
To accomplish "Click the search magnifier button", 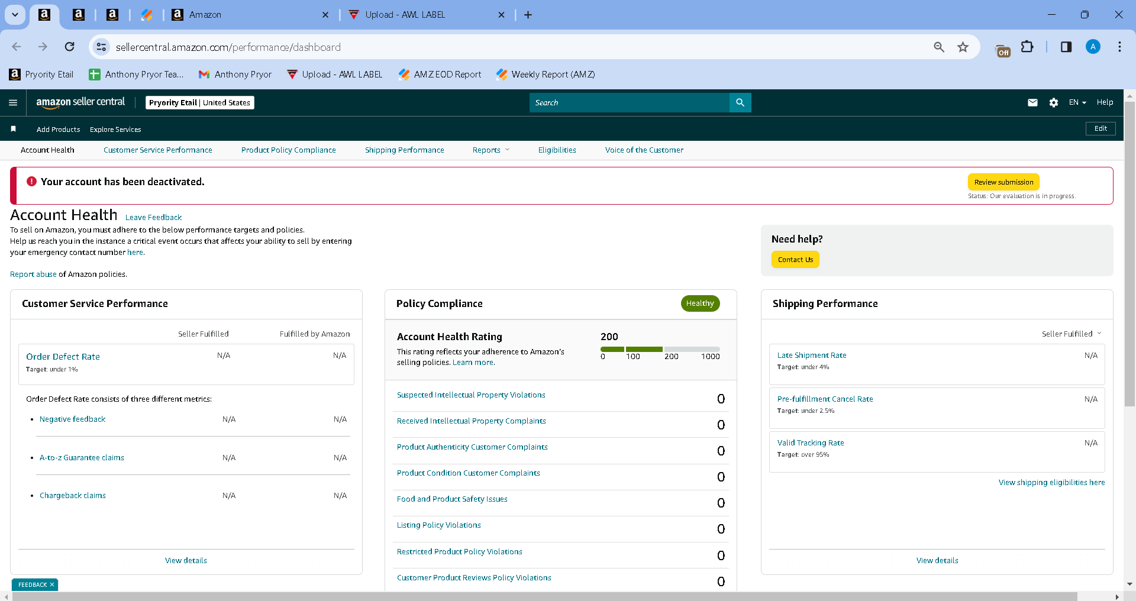I will [740, 102].
